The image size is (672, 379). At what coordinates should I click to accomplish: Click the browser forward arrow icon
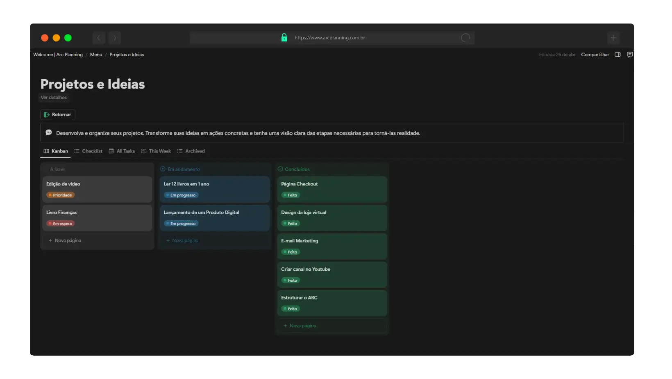pos(115,38)
